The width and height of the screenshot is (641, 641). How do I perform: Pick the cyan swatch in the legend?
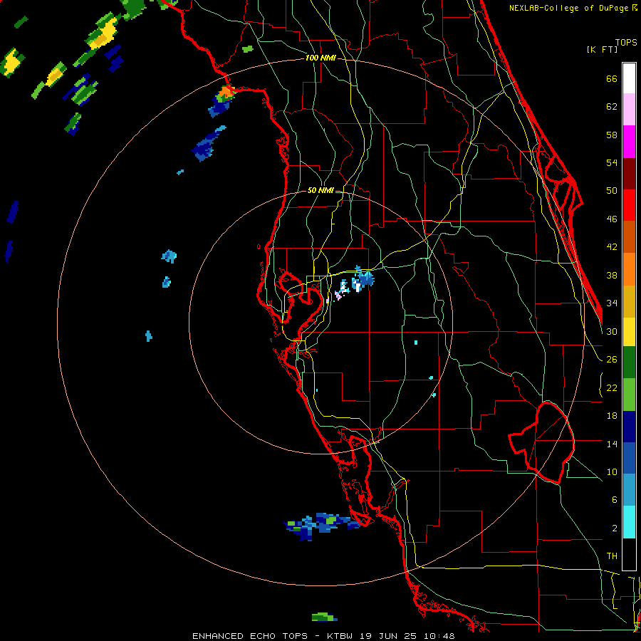[629, 523]
